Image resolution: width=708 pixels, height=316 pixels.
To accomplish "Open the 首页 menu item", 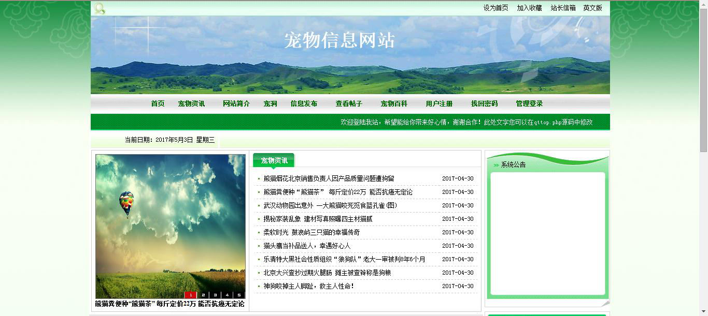I will (157, 103).
